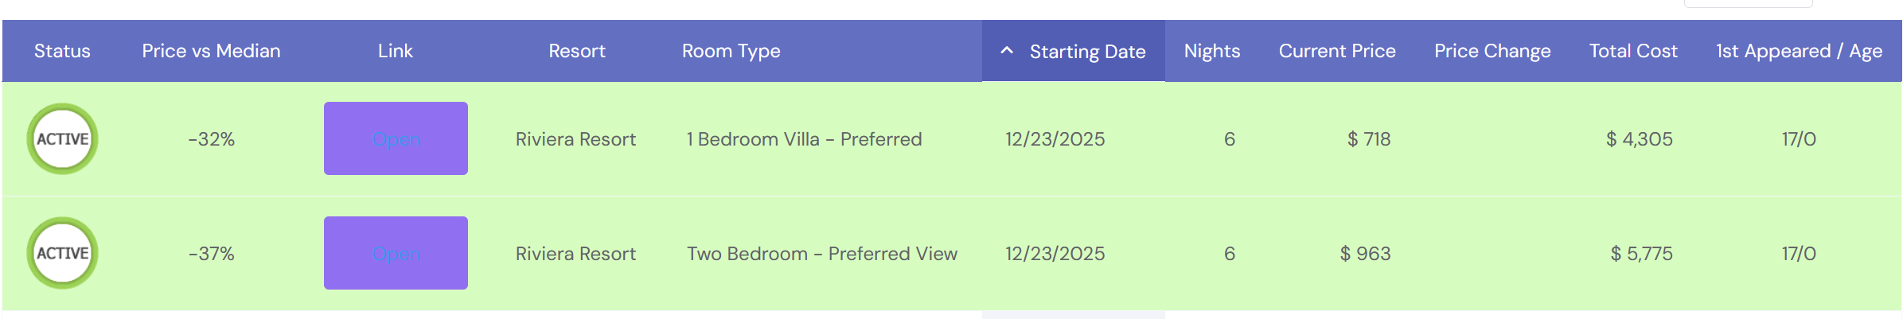1903x319 pixels.
Task: Sort by Price Change column header
Action: [x=1492, y=51]
